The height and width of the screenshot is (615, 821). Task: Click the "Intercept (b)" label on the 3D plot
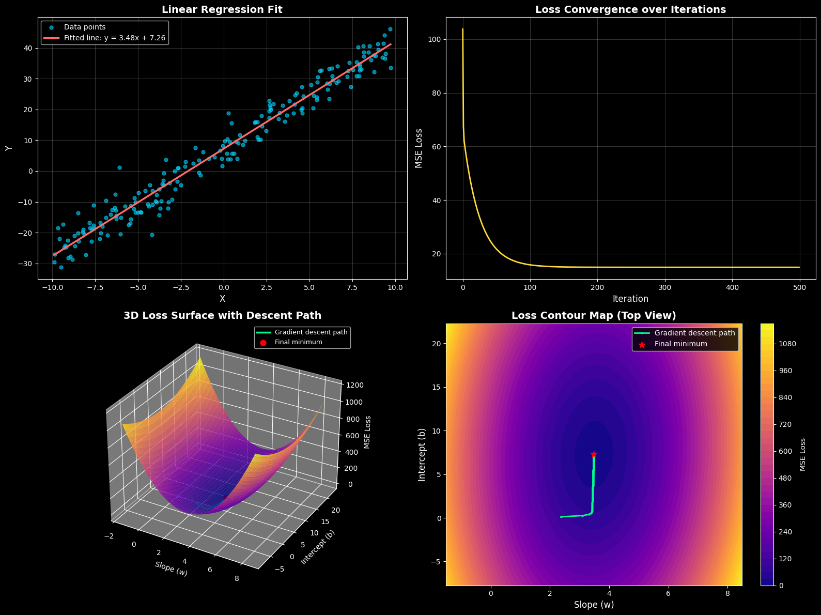[x=318, y=547]
